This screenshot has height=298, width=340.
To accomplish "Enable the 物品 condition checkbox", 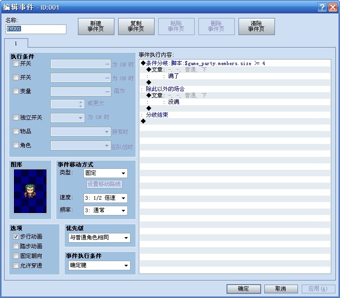I will pyautogui.click(x=16, y=131).
